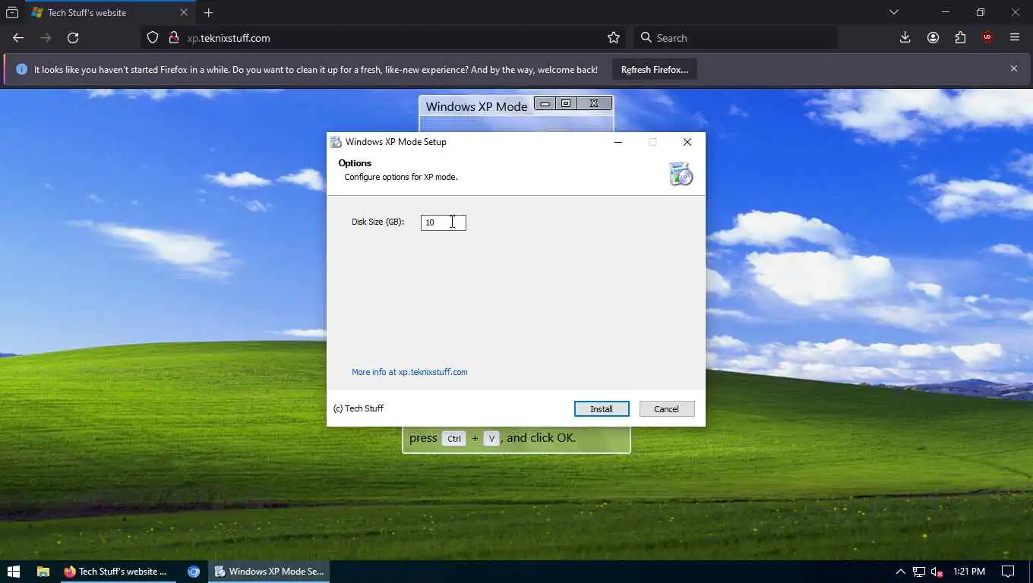
Task: Open Firefox View from the tab bar
Action: [12, 12]
